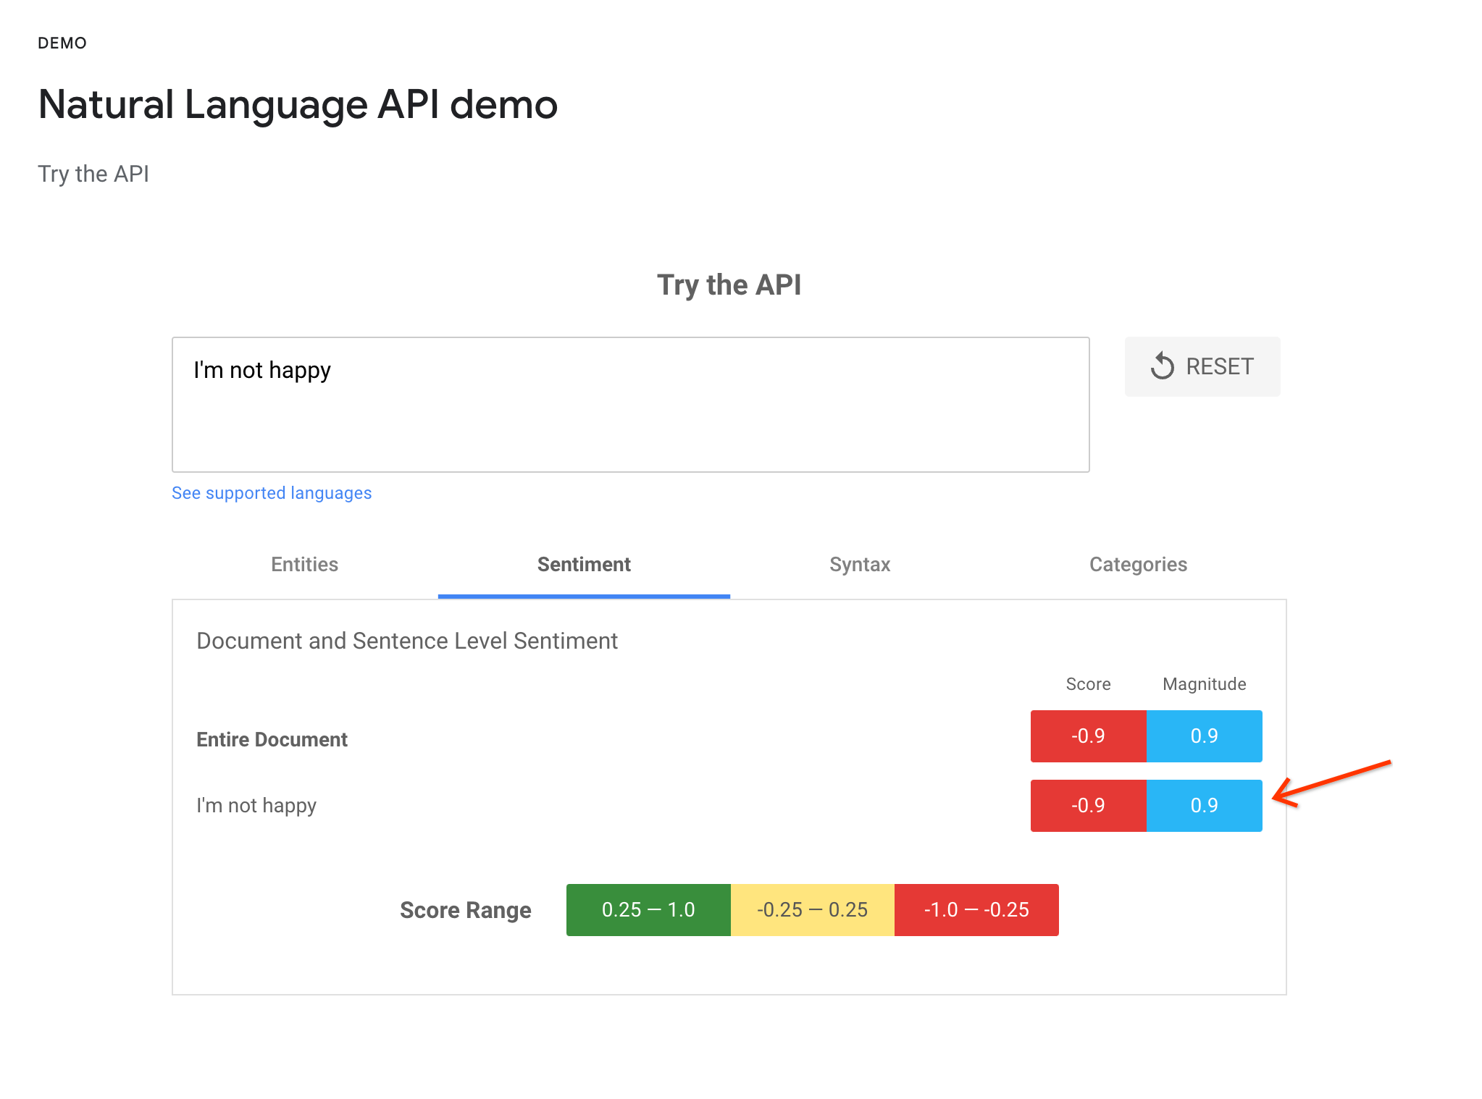This screenshot has height=1099, width=1482.
Task: Click the green 0.25 — 1.0 range swatch
Action: pyautogui.click(x=648, y=910)
